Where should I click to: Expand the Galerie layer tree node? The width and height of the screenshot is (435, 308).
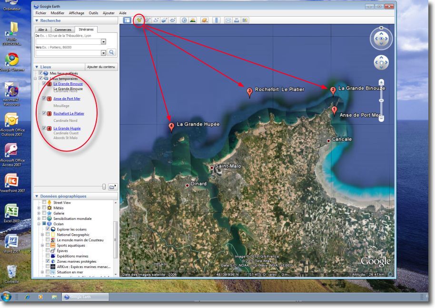coord(39,213)
